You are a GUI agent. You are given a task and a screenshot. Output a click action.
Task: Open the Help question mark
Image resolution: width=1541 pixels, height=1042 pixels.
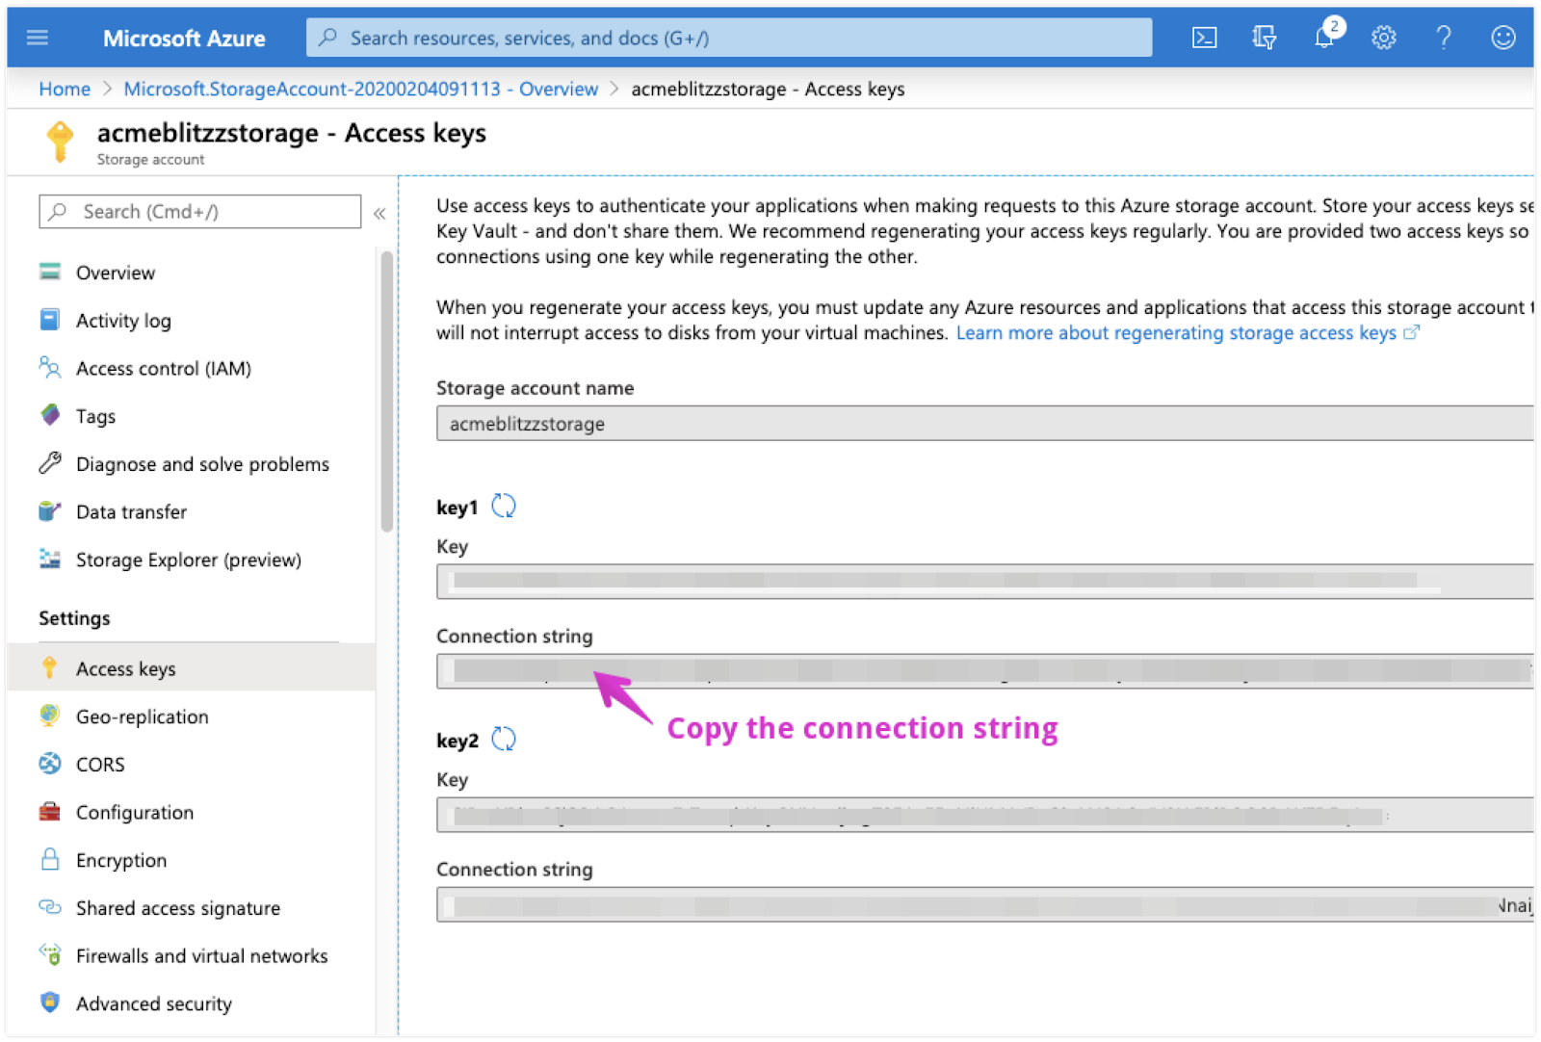tap(1443, 38)
